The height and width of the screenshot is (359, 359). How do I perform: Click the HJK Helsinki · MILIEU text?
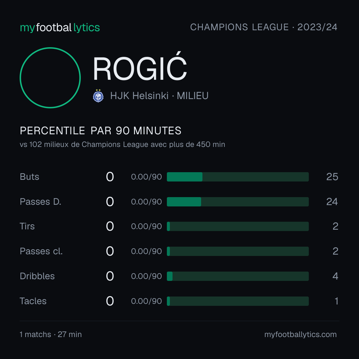point(159,96)
